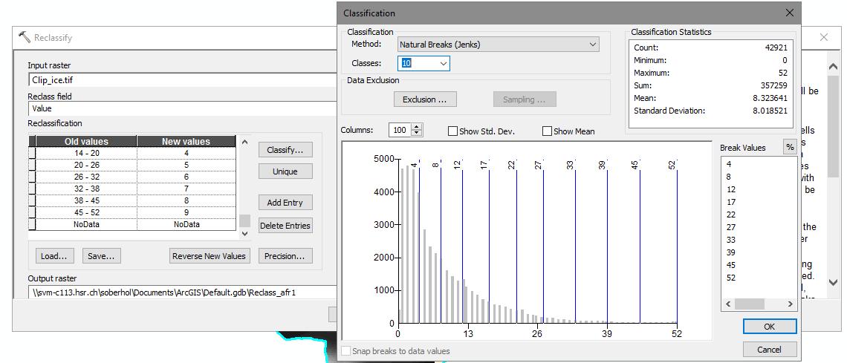Click Cancel in the Classification dialog

769,350
